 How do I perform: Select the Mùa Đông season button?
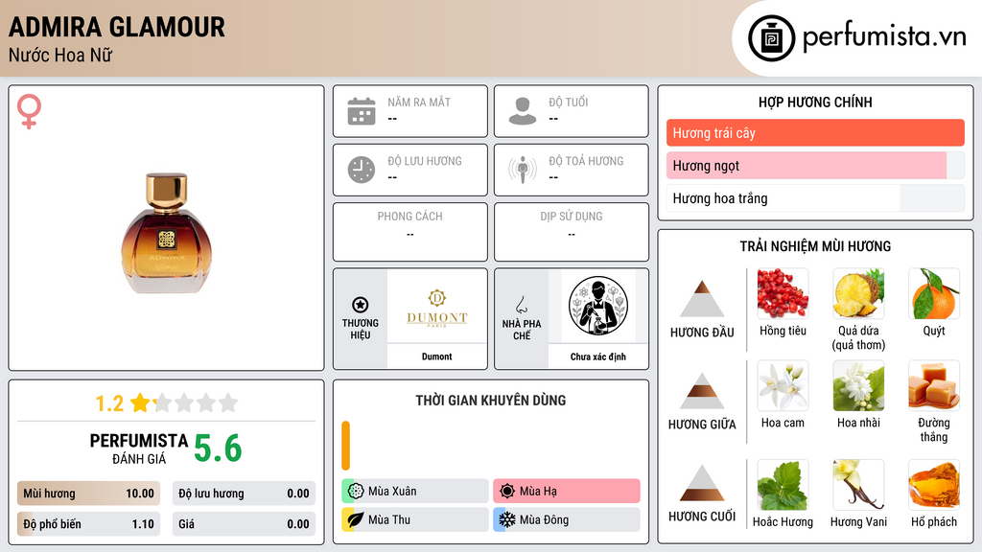click(x=567, y=519)
